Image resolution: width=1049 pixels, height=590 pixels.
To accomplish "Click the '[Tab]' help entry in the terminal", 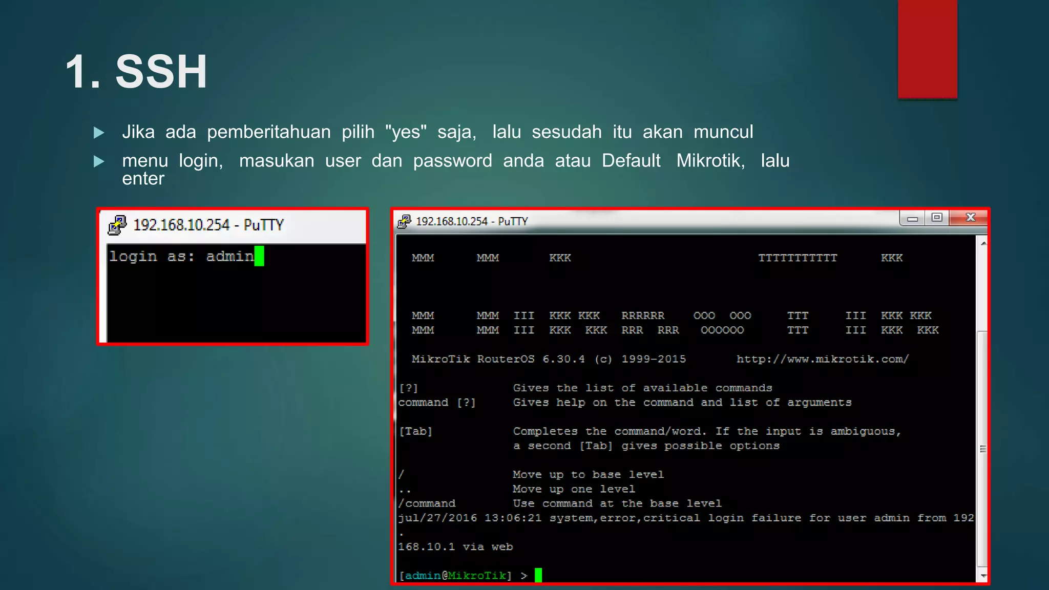I will click(416, 431).
